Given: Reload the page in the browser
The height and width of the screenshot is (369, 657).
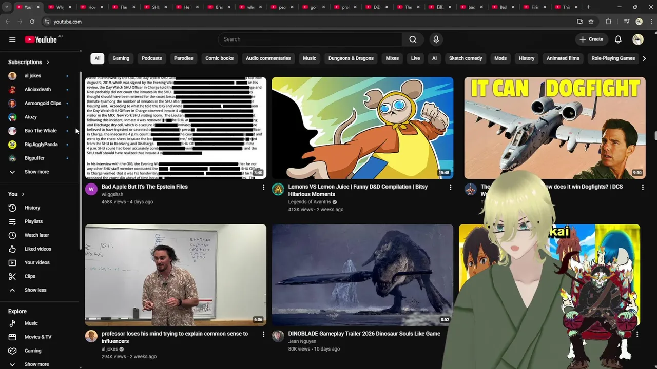Looking at the screenshot, I should coord(32,22).
